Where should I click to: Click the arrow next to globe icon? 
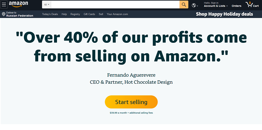pos(197,6)
